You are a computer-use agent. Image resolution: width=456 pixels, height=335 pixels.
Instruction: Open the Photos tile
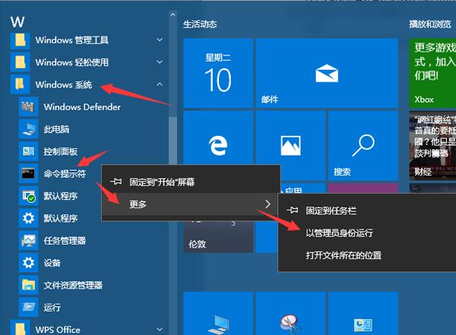pos(290,137)
